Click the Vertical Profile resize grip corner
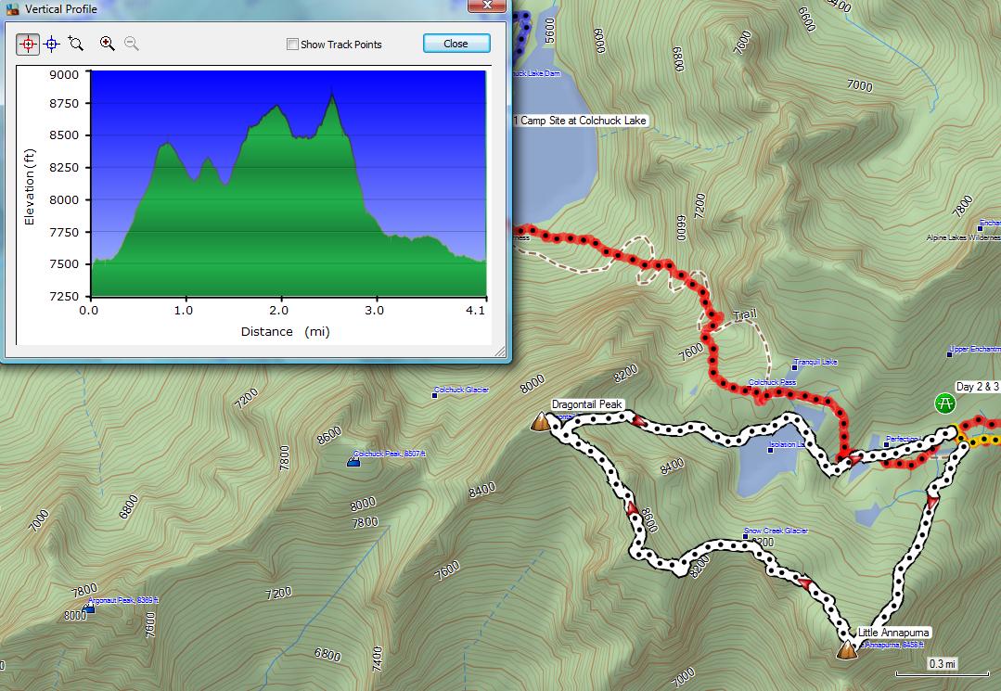Viewport: 1001px width, 691px height. coord(500,352)
